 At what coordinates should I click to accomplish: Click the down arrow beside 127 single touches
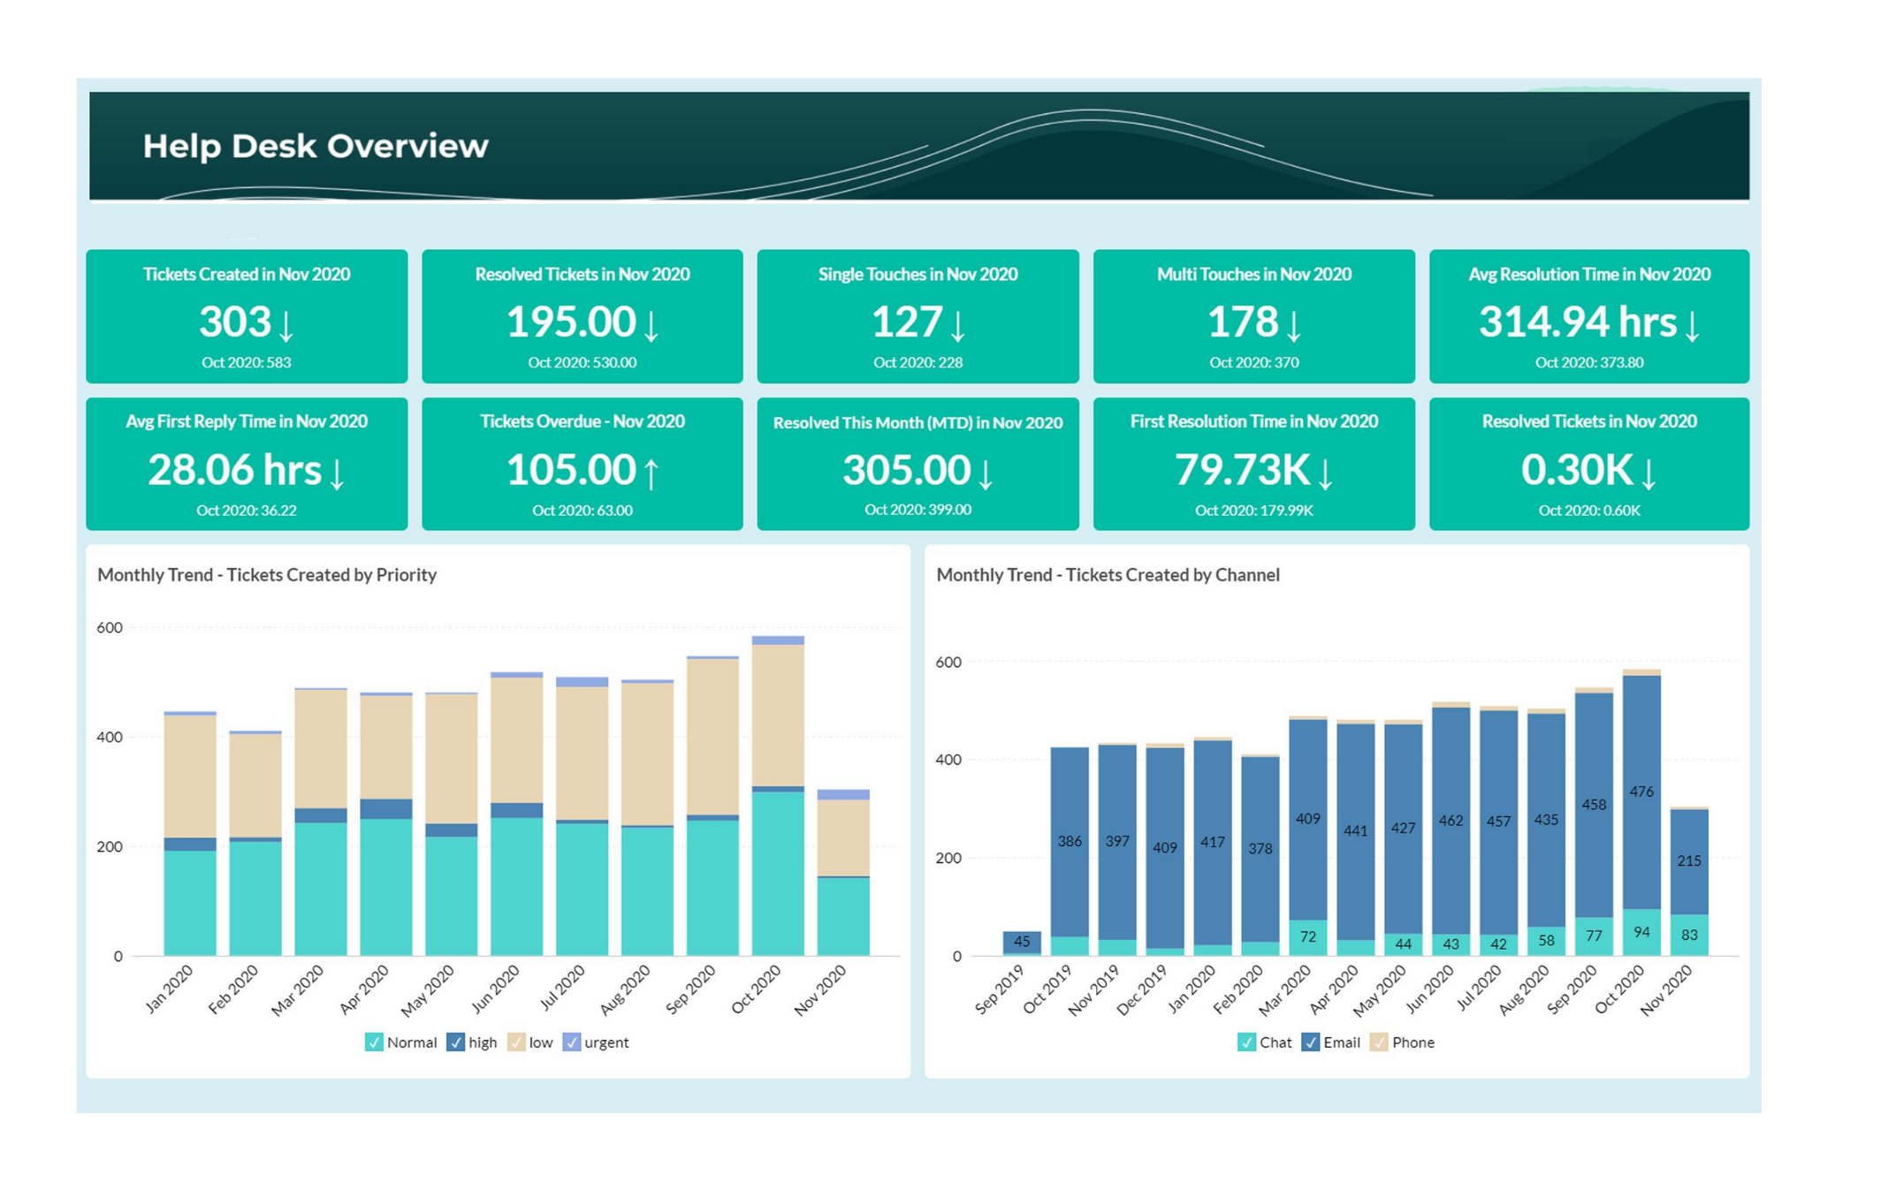[x=958, y=325]
